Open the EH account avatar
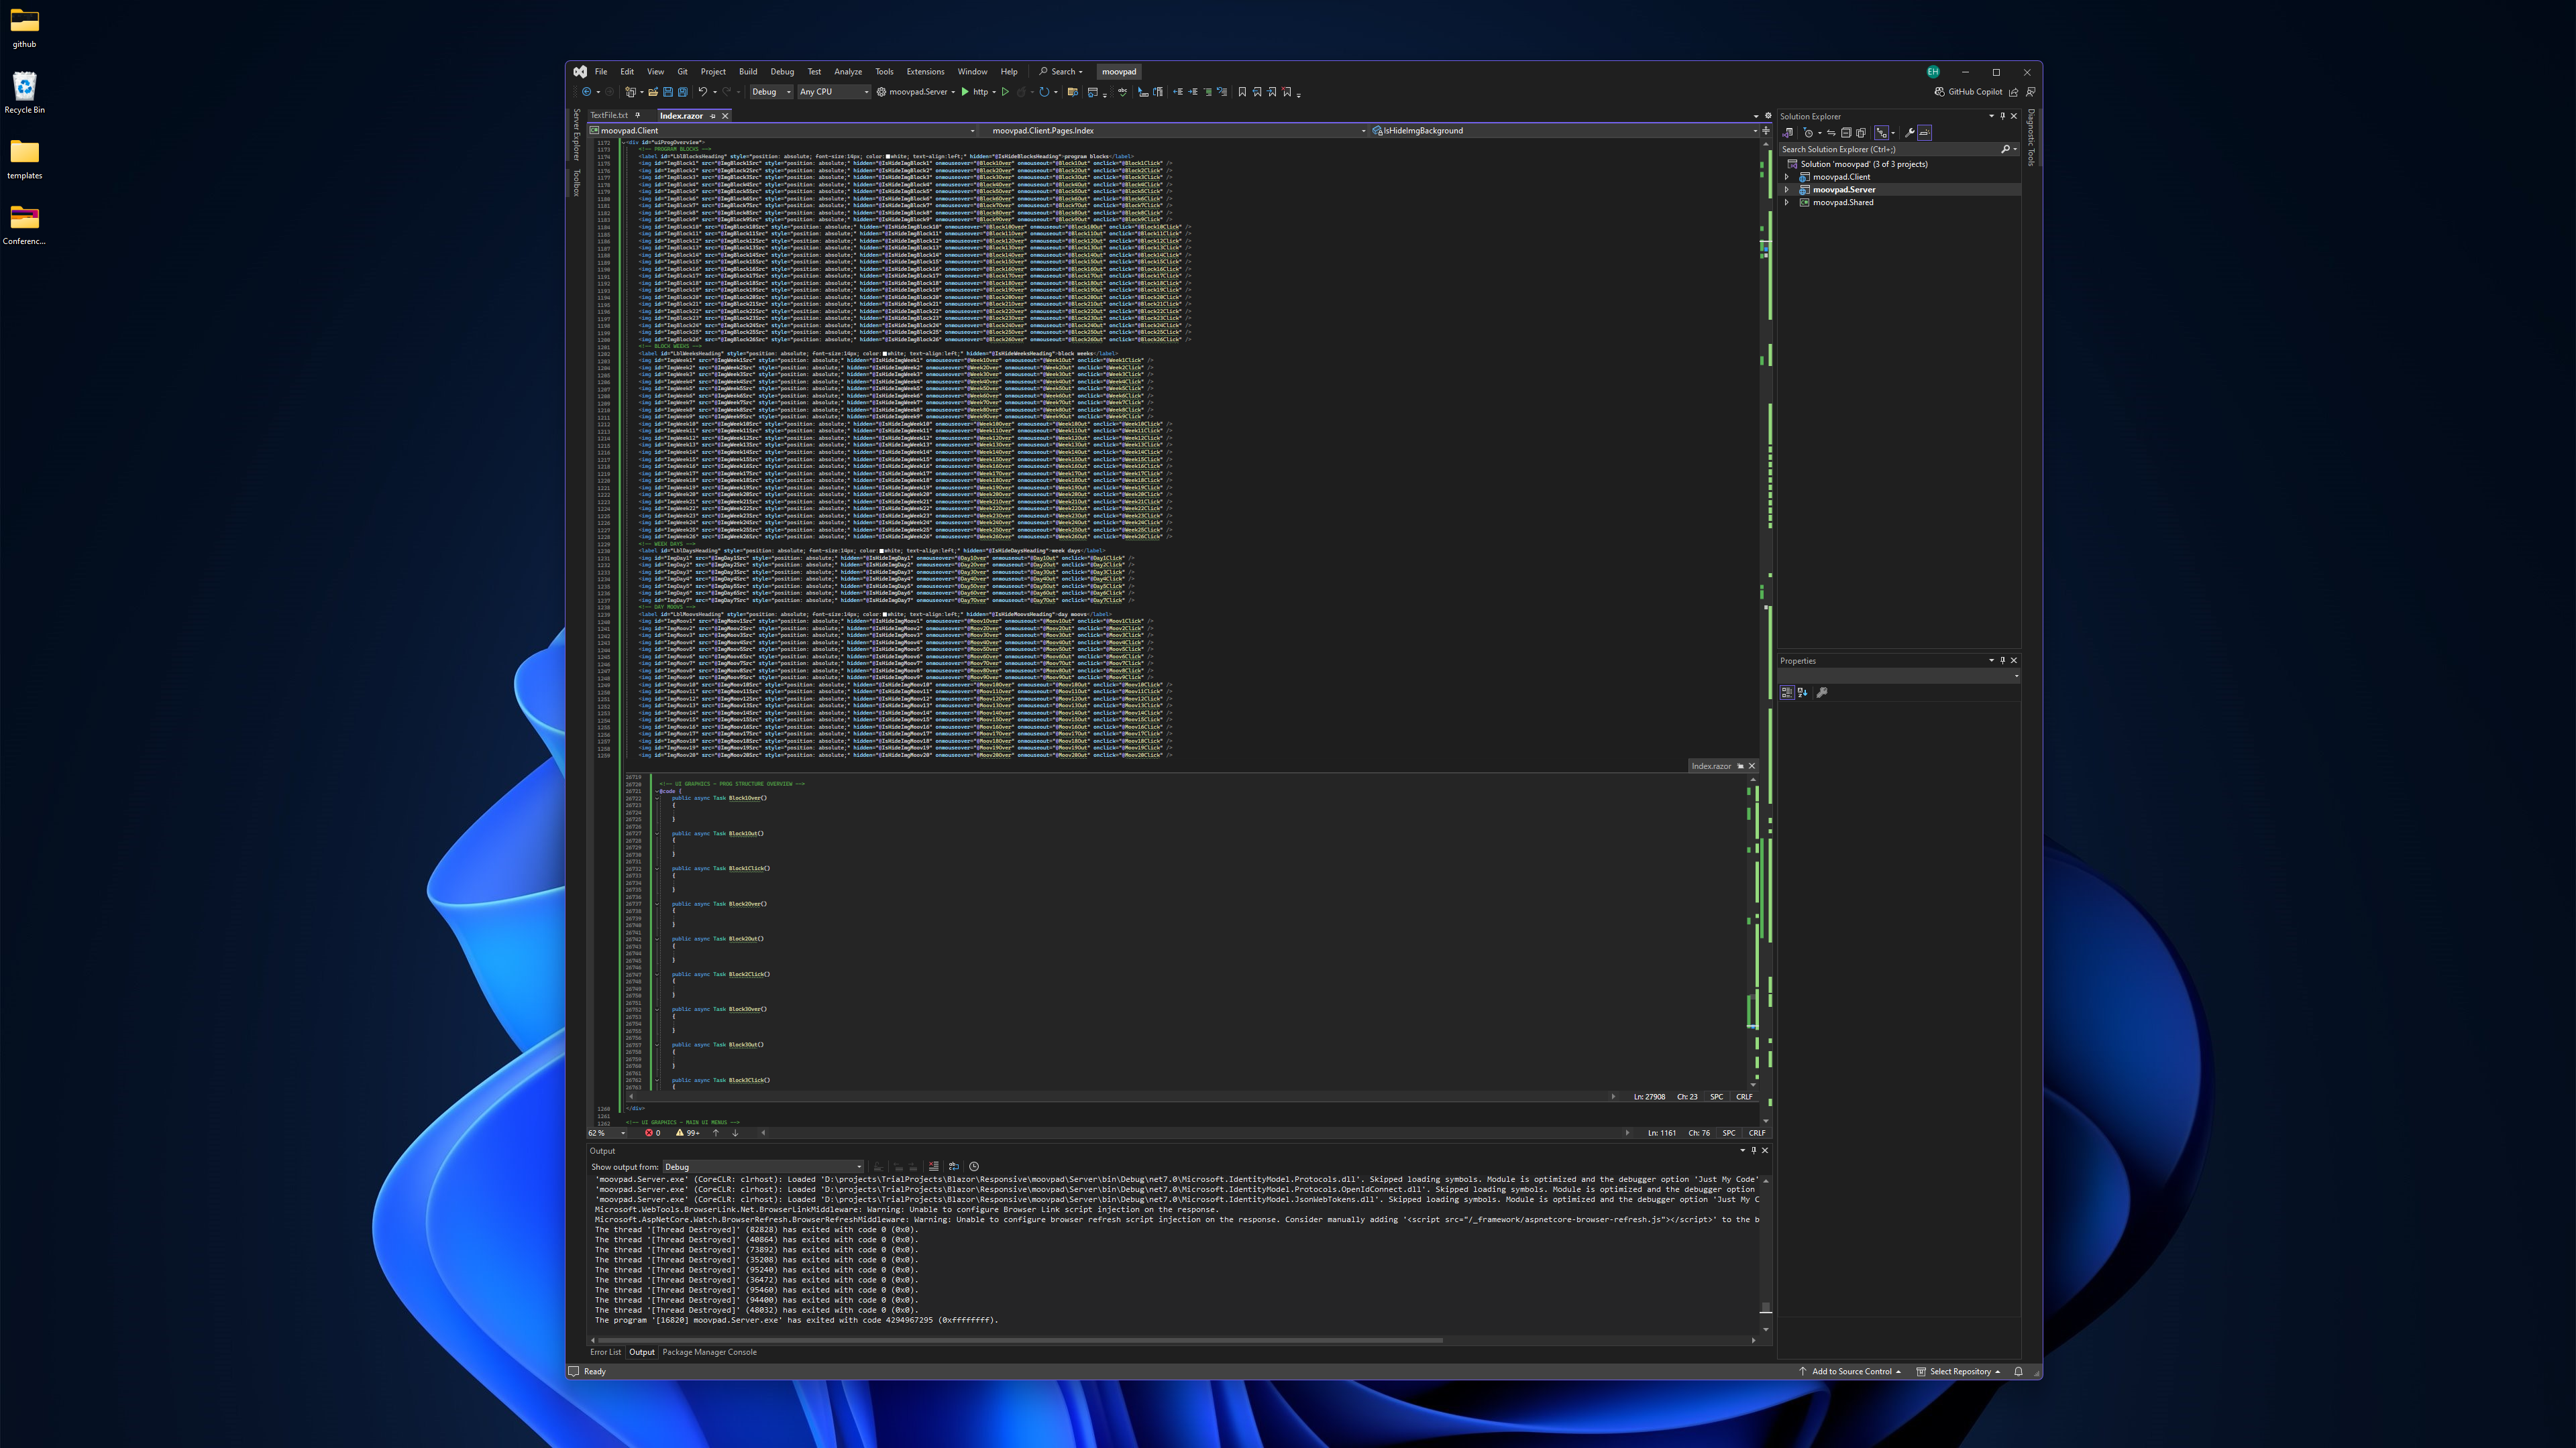The width and height of the screenshot is (2576, 1448). point(1933,72)
